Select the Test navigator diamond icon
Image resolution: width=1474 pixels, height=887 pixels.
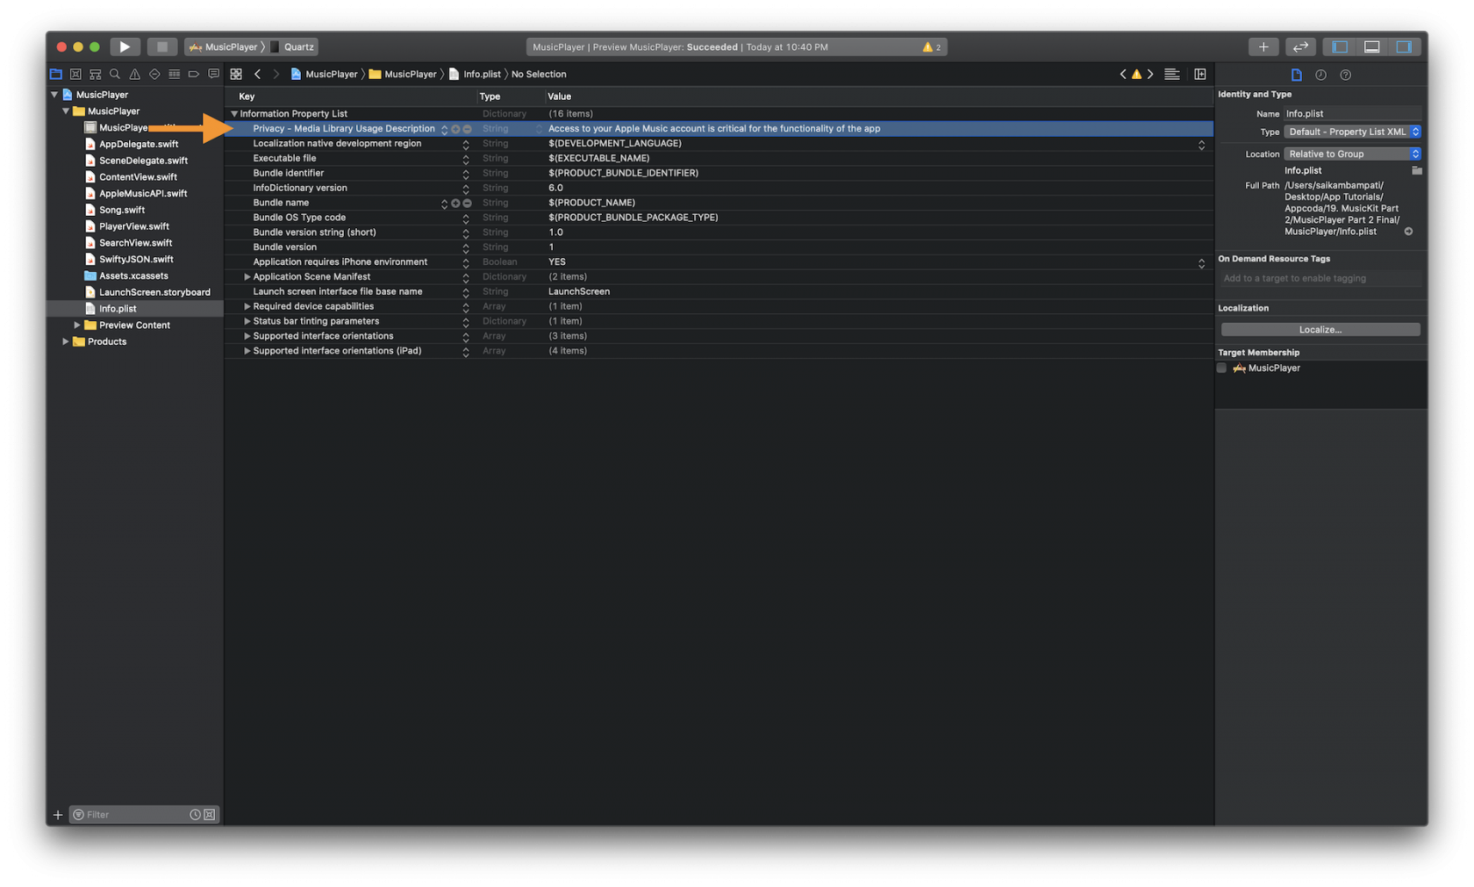click(x=154, y=74)
